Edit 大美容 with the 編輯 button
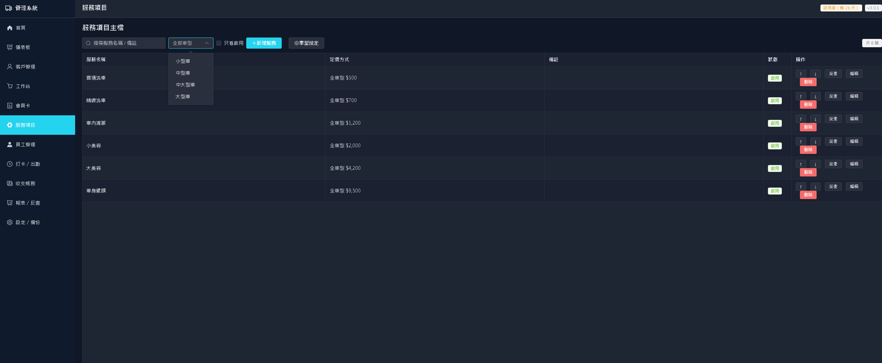This screenshot has height=363, width=882. pos(854,164)
